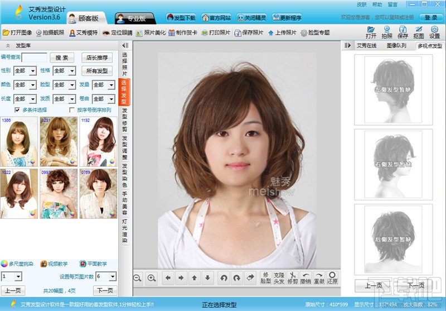Click into the 编号查询 input field

coord(35,58)
